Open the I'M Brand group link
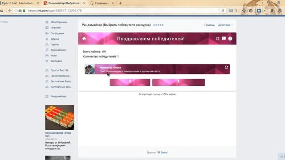Image resolution: width=285 pixels, height=160 pixels. pyautogui.click(x=162, y=152)
